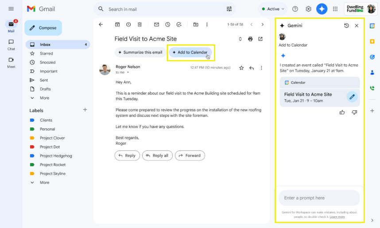Move email to folder icon
Screen dimensions: 380x228
click(x=196, y=24)
